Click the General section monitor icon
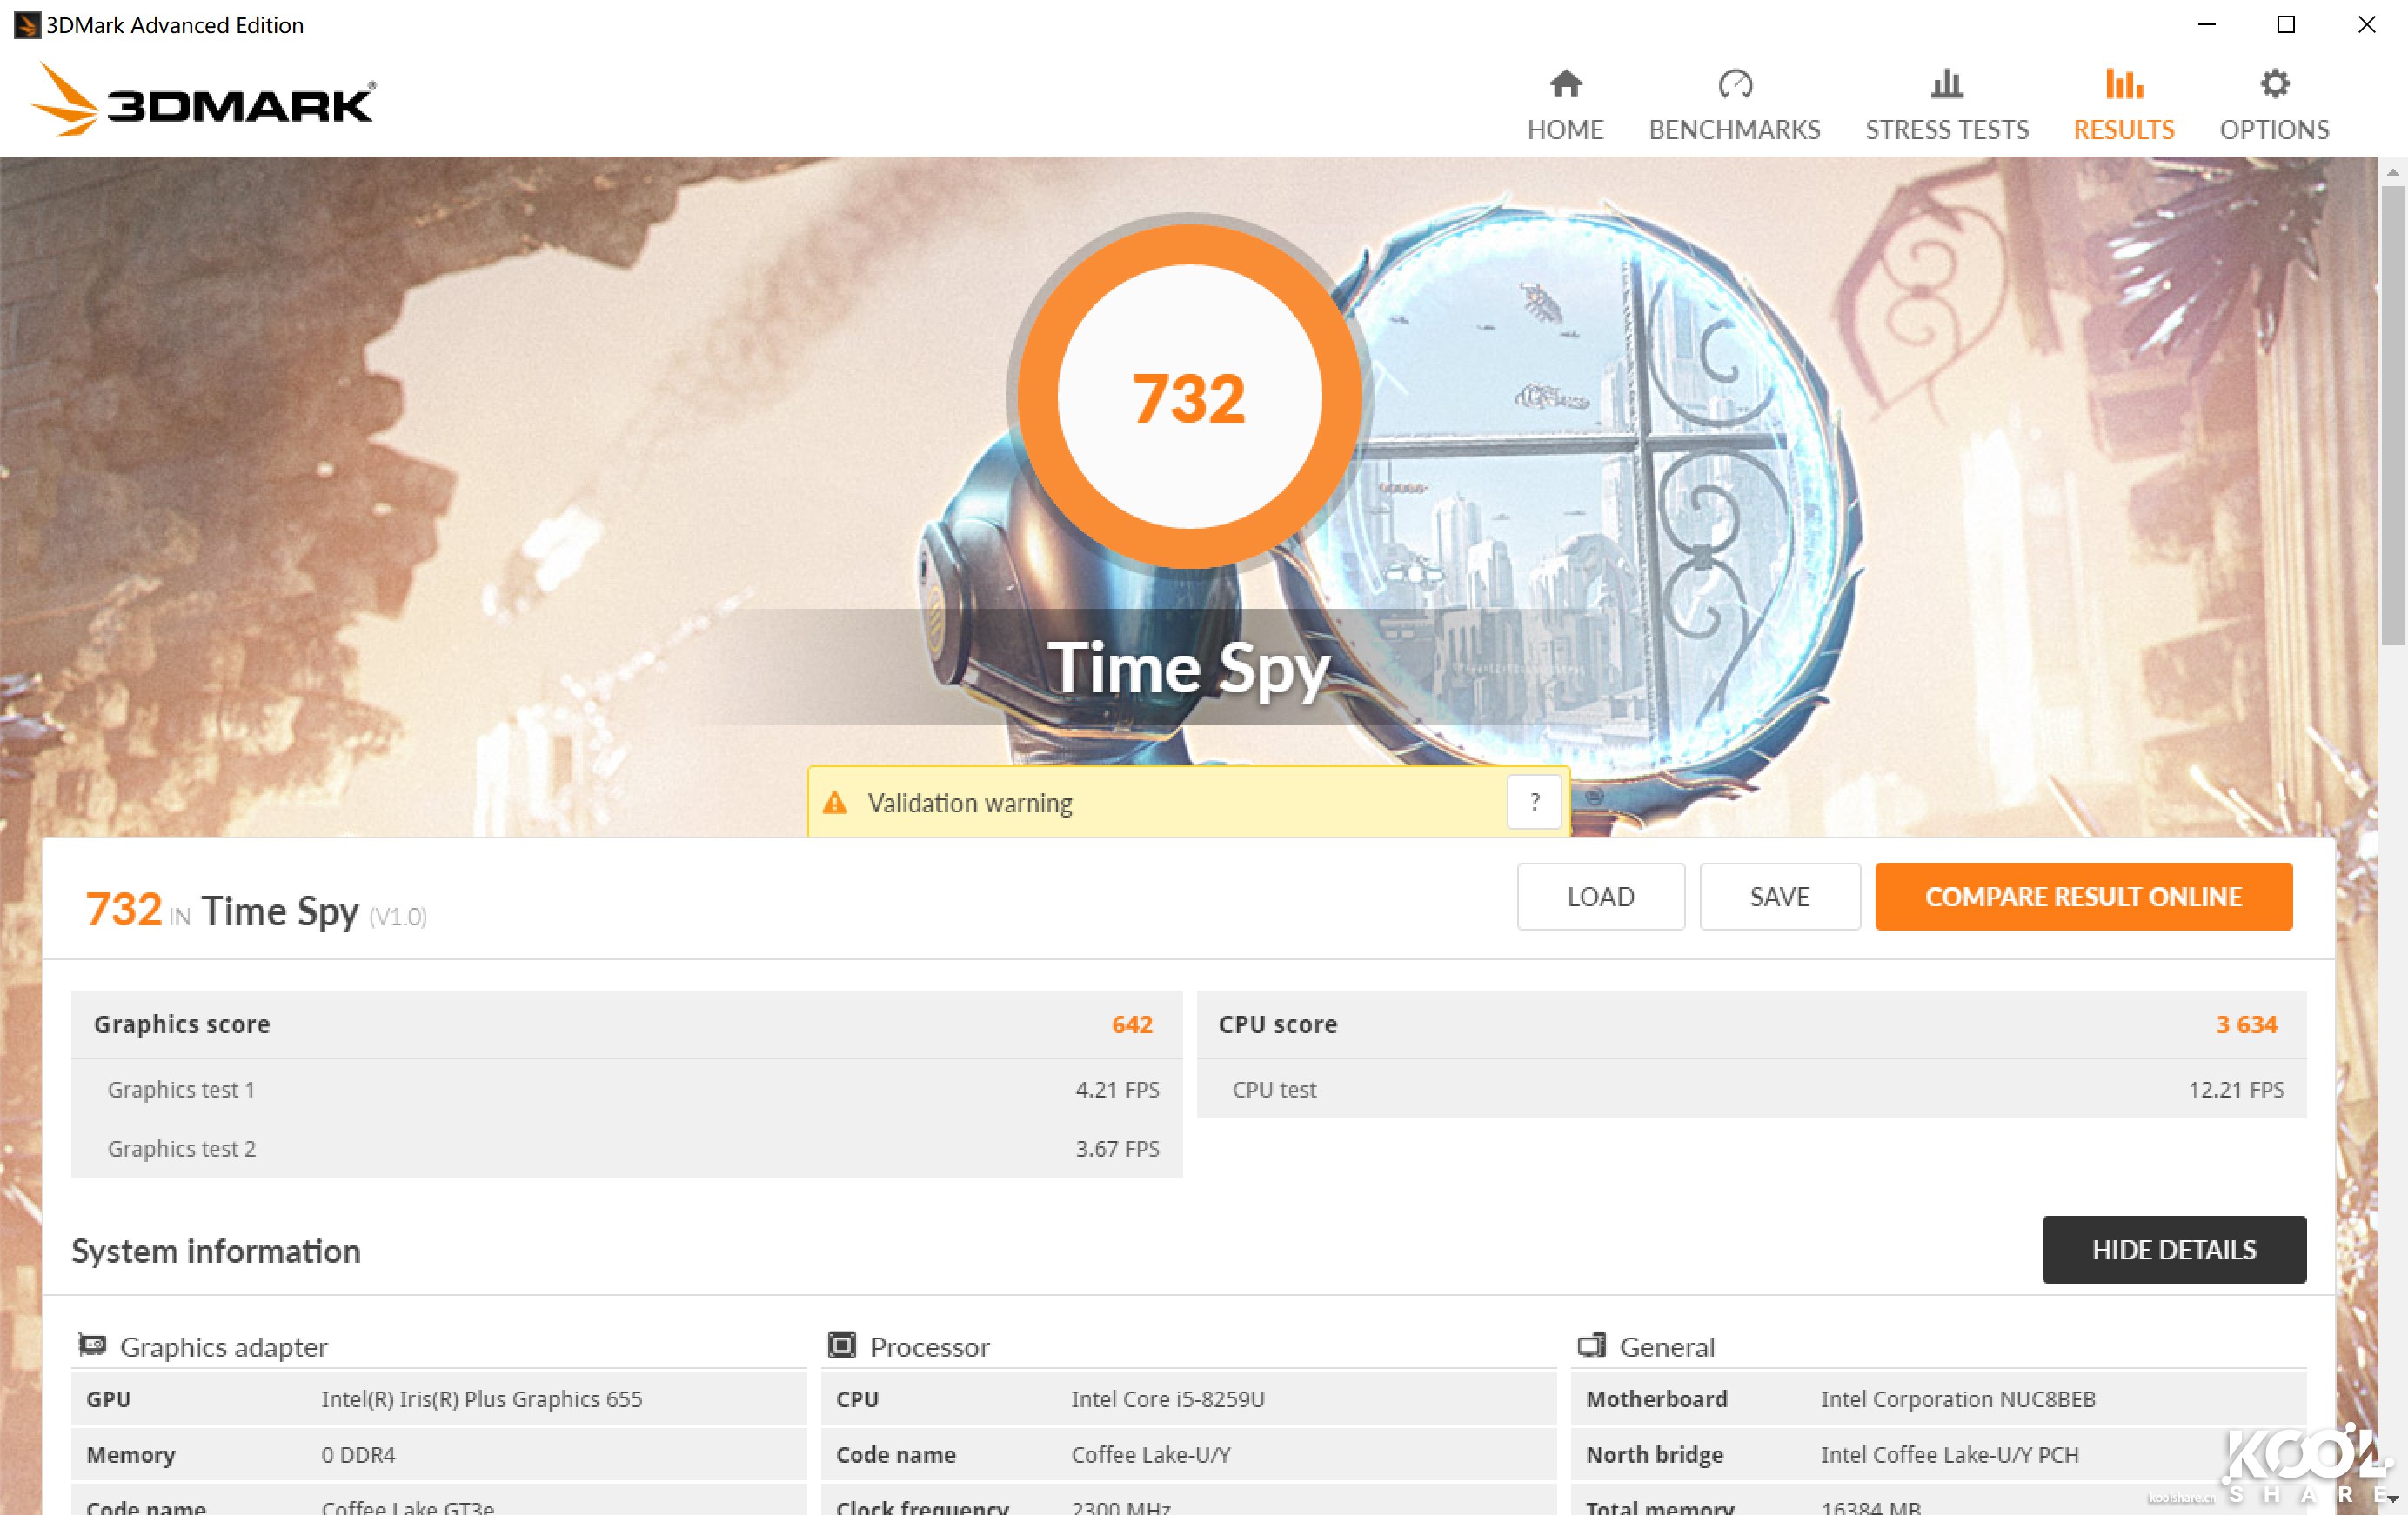 (1591, 1345)
